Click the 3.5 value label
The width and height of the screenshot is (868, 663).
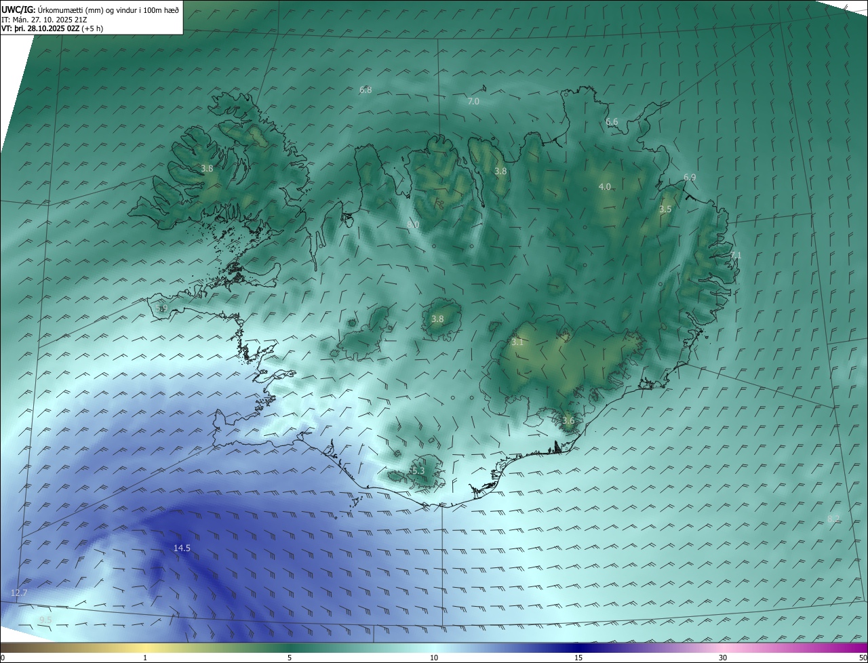coord(665,209)
